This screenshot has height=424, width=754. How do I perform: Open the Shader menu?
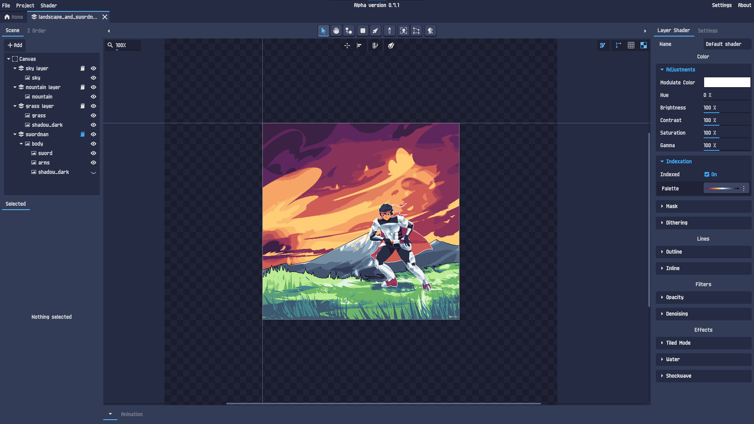(48, 5)
